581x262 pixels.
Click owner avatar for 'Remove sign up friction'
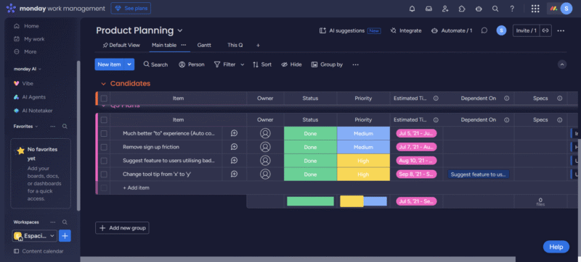coord(265,147)
